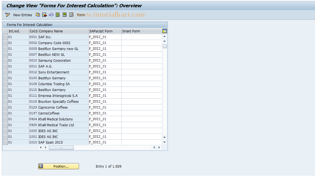Select the row for Khalil Medical Solutions
This screenshot has width=315, height=176.
pos(5,119)
